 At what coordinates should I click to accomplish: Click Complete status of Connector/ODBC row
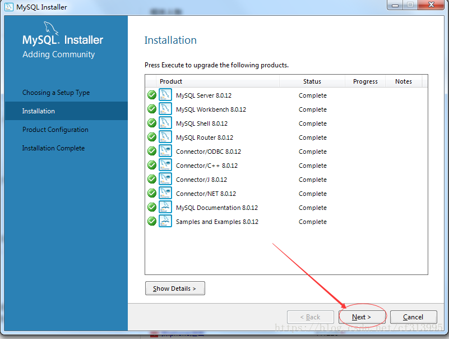[313, 152]
